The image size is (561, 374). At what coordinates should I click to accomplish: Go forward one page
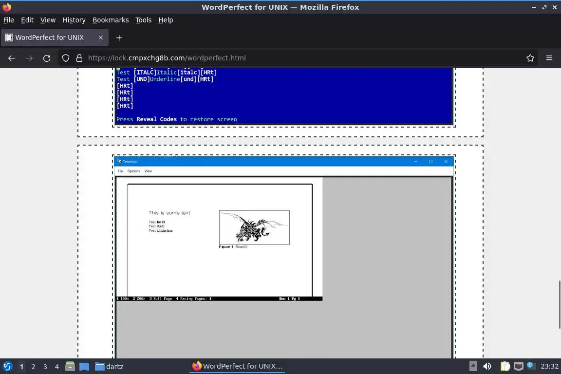29,58
